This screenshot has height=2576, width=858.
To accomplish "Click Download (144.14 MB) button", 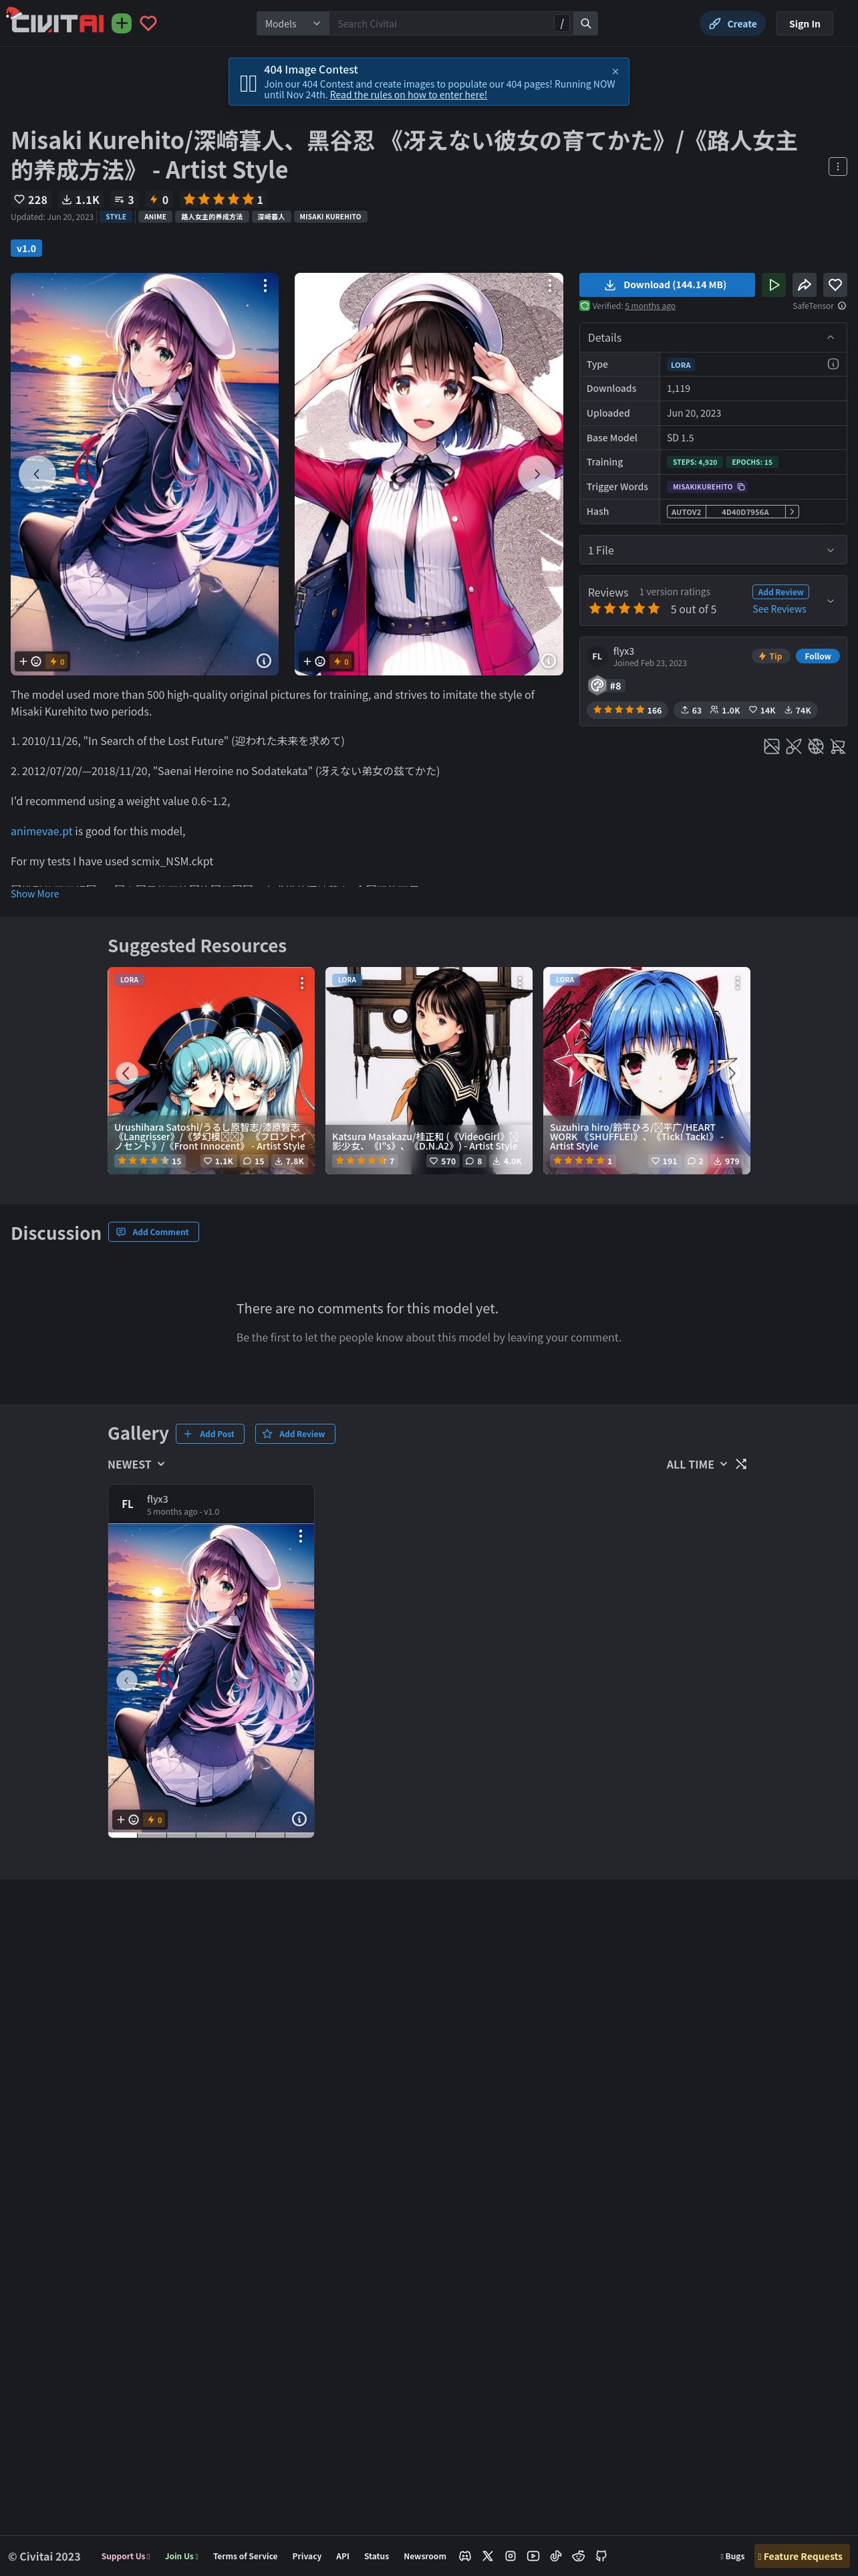I will coord(666,285).
